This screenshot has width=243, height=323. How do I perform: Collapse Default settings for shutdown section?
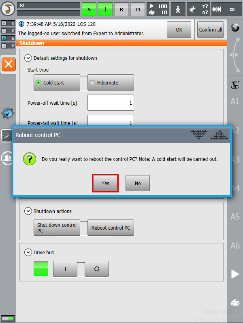[28, 58]
